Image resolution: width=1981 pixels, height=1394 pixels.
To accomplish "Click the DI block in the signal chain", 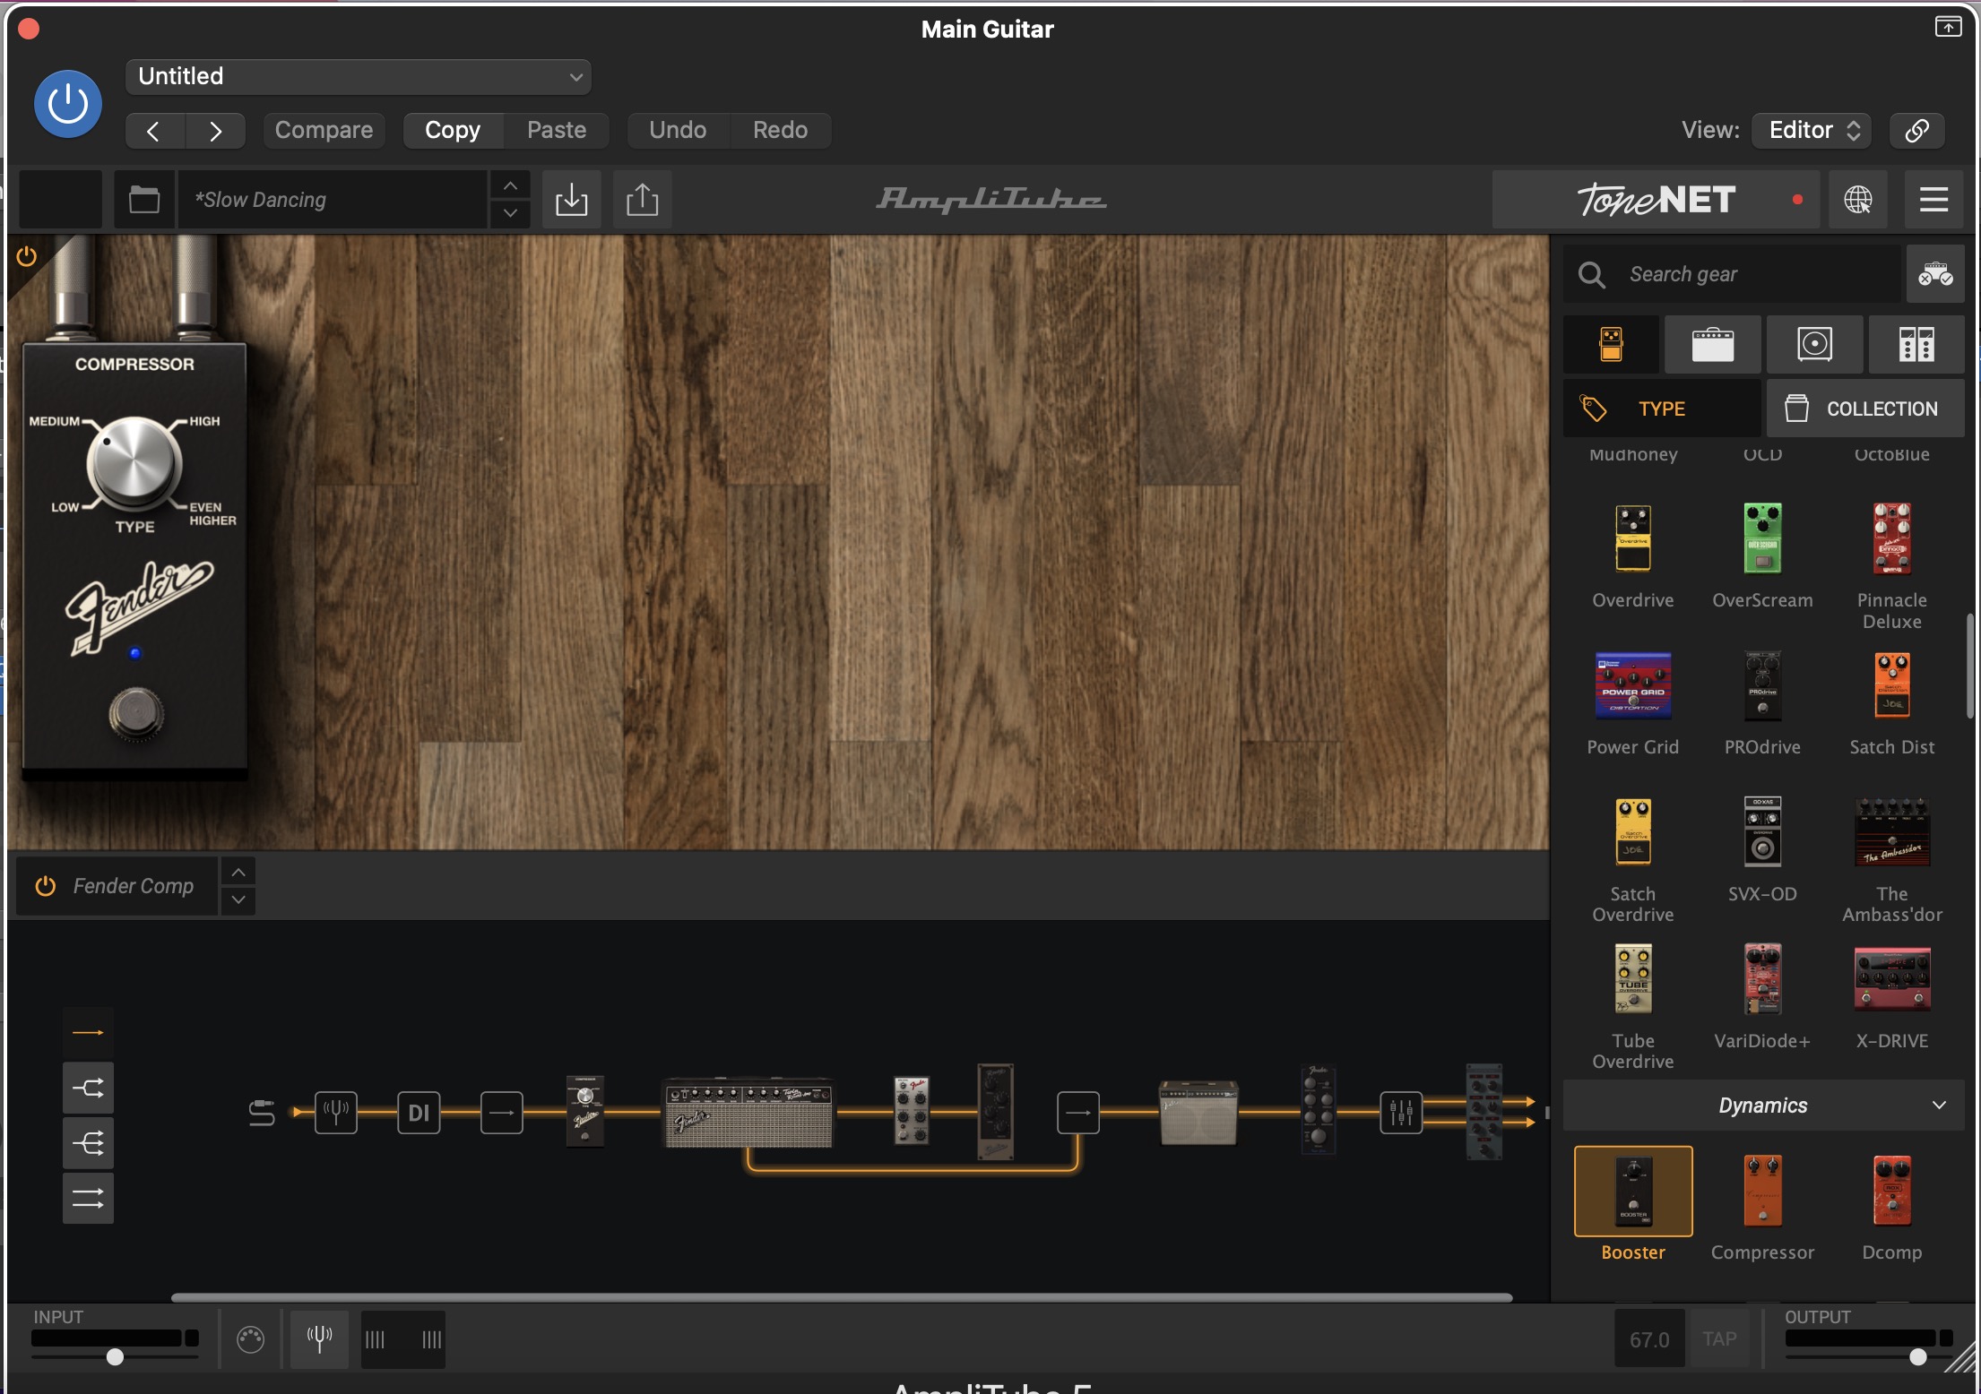I will pos(419,1113).
